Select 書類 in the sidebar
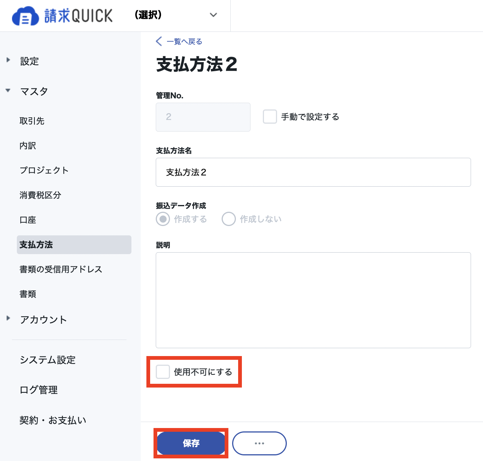Screen dimensions: 483x461 tap(28, 294)
